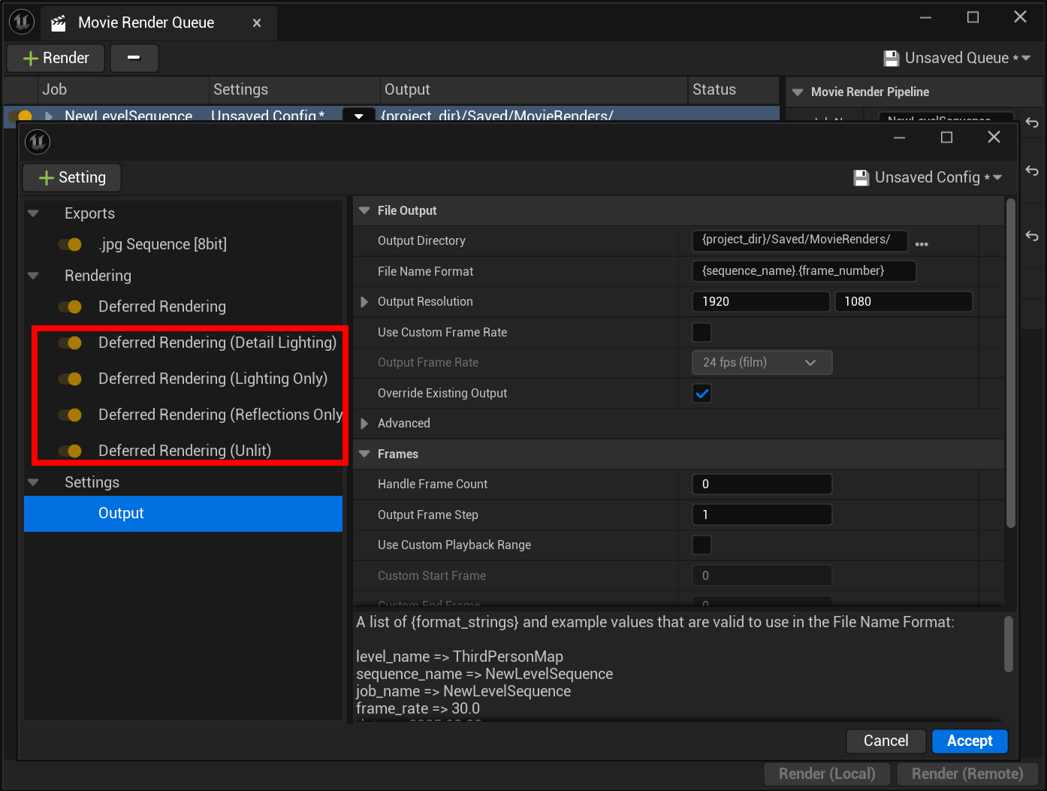Toggle Deferred Rendering (Reflections Only) switch

[x=70, y=415]
